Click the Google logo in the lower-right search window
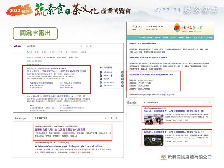This screenshot has width=224, height=168. point(132,103)
